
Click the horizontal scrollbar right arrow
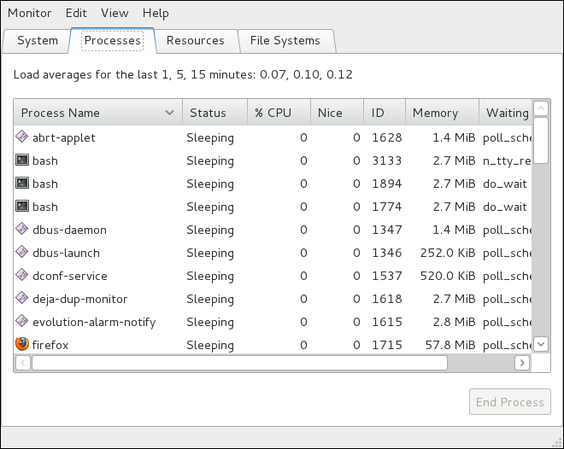tap(522, 363)
